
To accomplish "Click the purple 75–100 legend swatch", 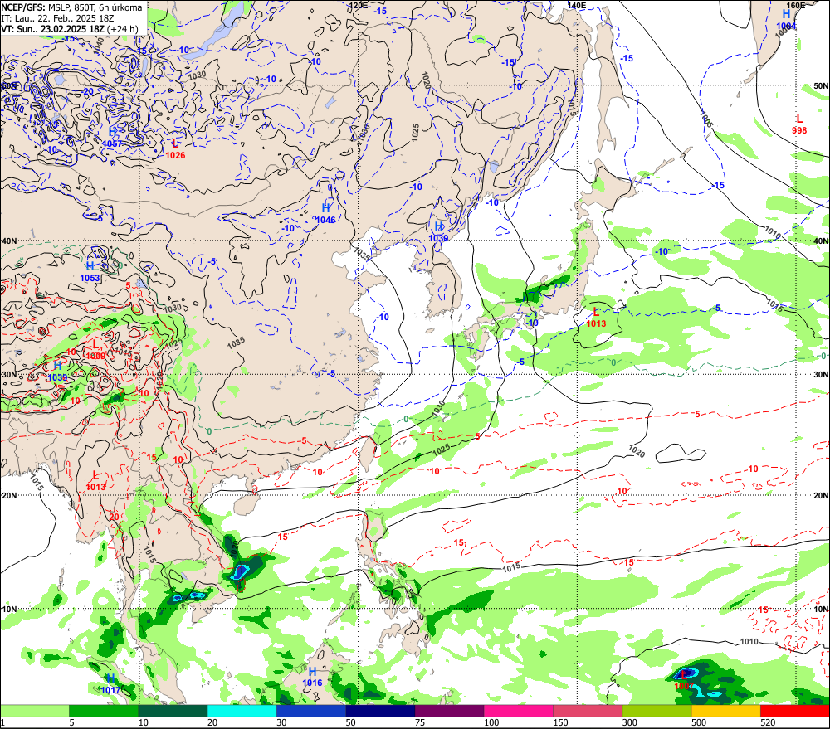I will [x=449, y=711].
